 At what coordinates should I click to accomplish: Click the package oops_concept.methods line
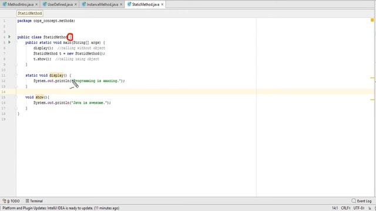[x=46, y=21]
